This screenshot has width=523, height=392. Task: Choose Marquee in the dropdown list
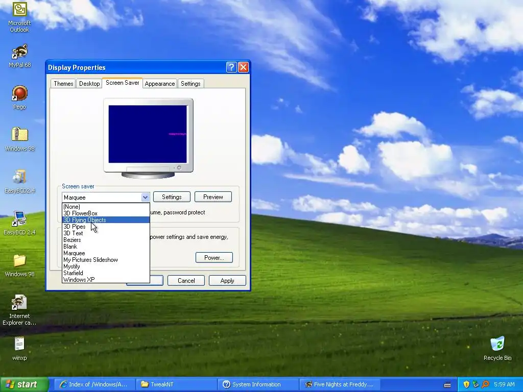click(106, 253)
